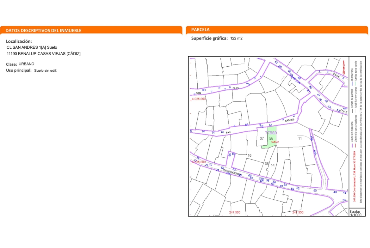
Task: Click the Límite de construcciones legend entry
Action: (x=355, y=131)
